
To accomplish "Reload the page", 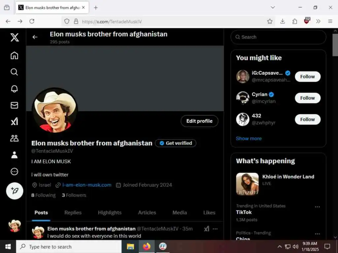I will click(x=32, y=21).
